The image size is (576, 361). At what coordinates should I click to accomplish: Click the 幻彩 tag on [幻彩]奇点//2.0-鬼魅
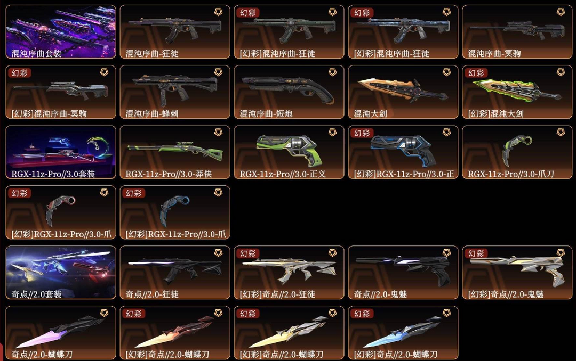476,253
